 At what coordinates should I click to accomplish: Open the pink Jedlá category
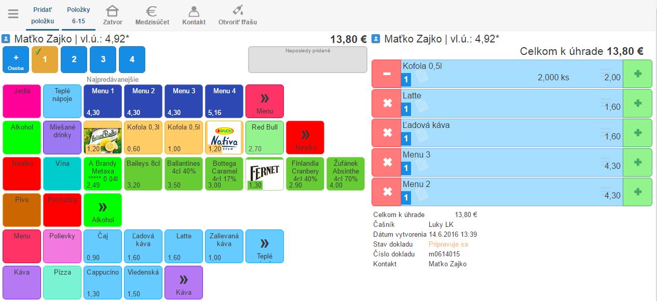(22, 102)
